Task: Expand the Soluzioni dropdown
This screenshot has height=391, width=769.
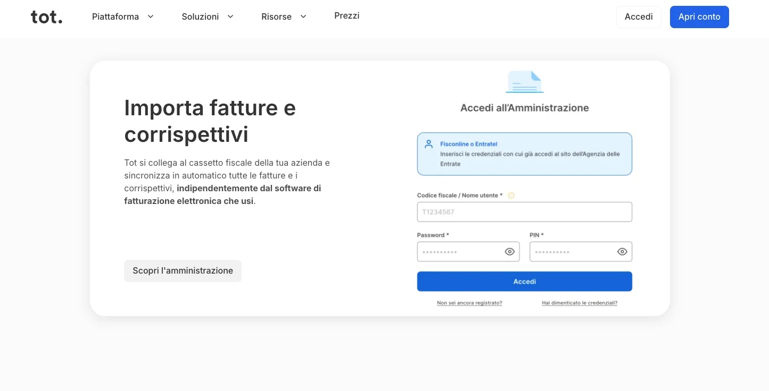Action: [208, 16]
